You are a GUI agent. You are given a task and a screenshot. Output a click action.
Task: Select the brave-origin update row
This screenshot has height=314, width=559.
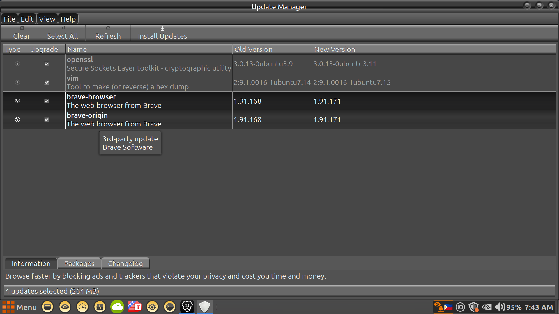tap(279, 119)
